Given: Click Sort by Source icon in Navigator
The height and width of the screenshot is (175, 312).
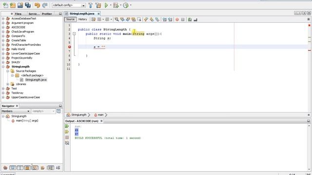Looking at the screenshot, I should 58,168.
